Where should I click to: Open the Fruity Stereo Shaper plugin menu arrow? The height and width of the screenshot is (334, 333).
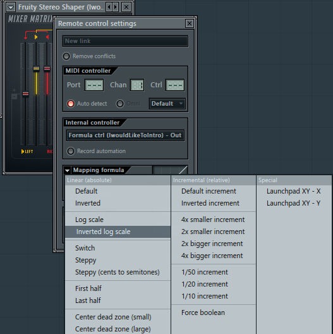(x=11, y=7)
